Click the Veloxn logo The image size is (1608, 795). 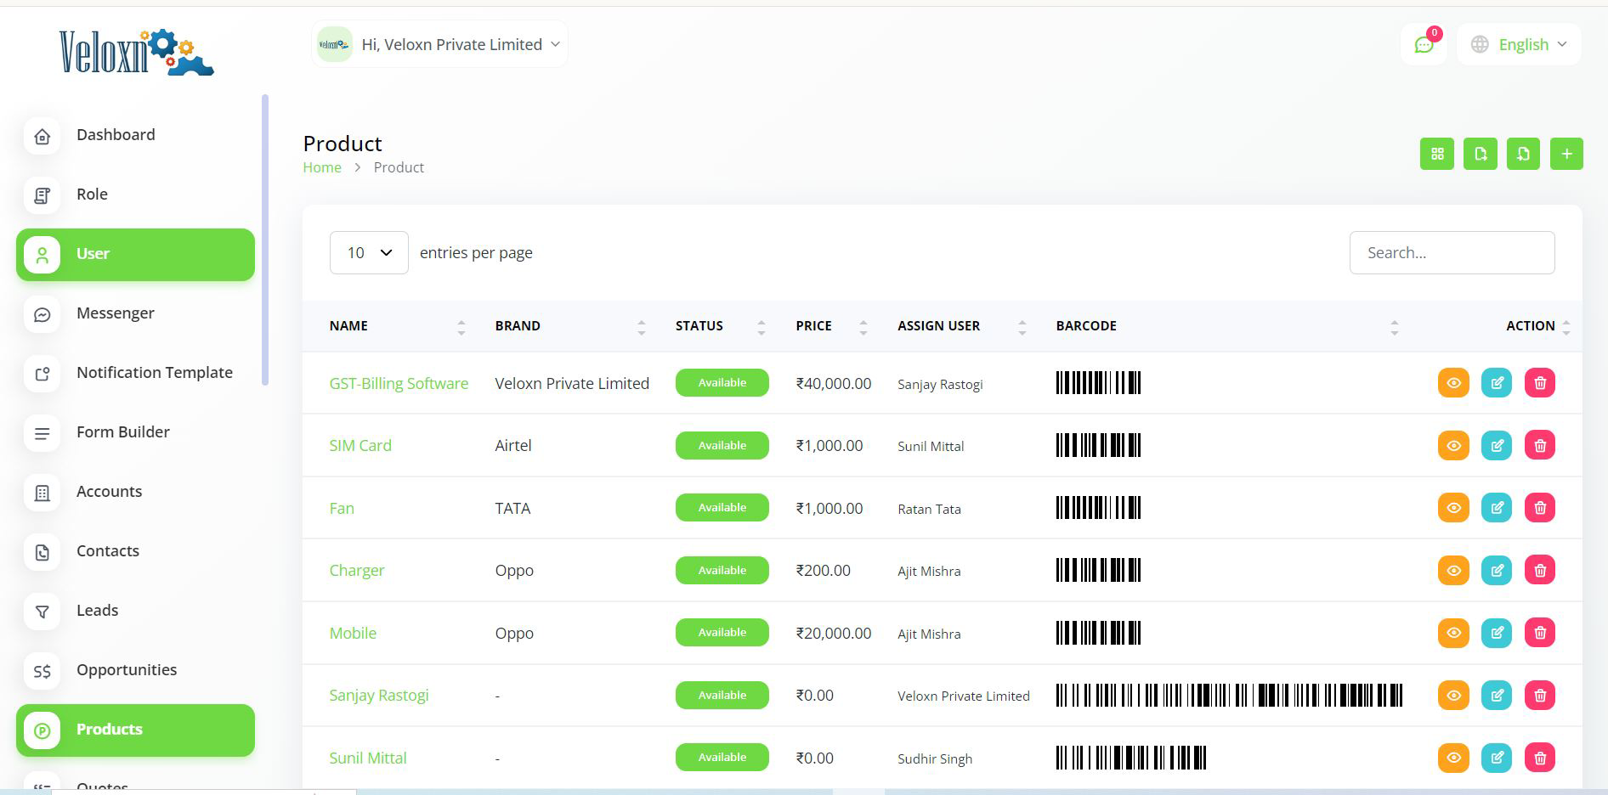tap(136, 53)
